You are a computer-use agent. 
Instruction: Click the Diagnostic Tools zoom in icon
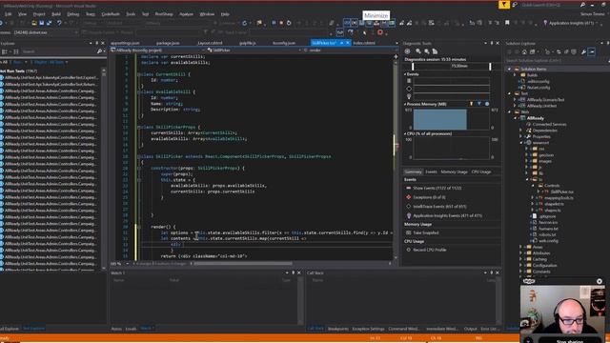click(418, 51)
